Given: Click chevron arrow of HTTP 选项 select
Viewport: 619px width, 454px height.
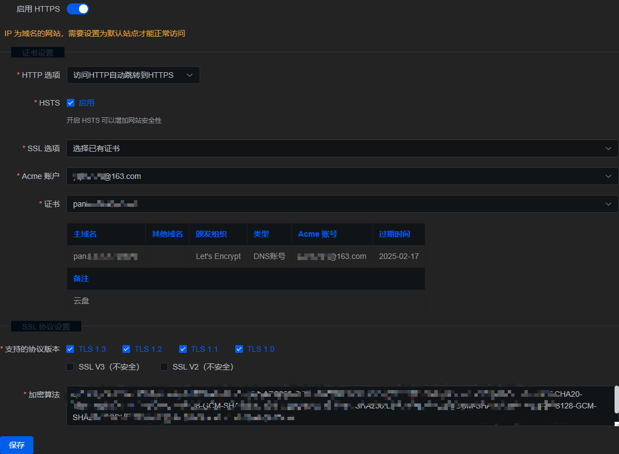Looking at the screenshot, I should pos(190,75).
